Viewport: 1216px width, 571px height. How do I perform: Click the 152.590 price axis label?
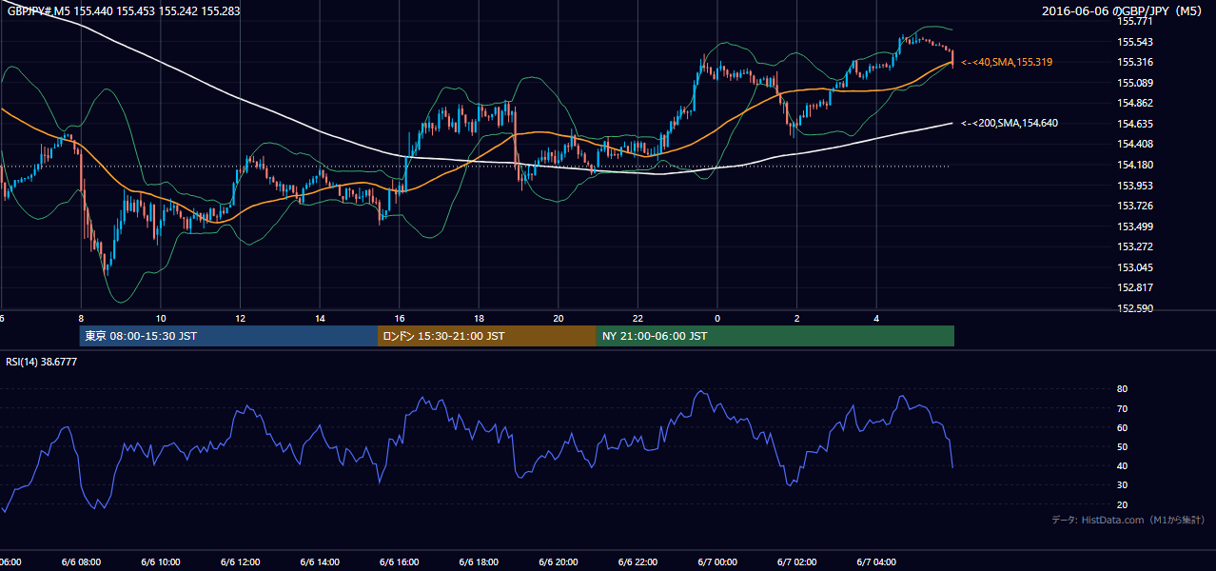1135,308
